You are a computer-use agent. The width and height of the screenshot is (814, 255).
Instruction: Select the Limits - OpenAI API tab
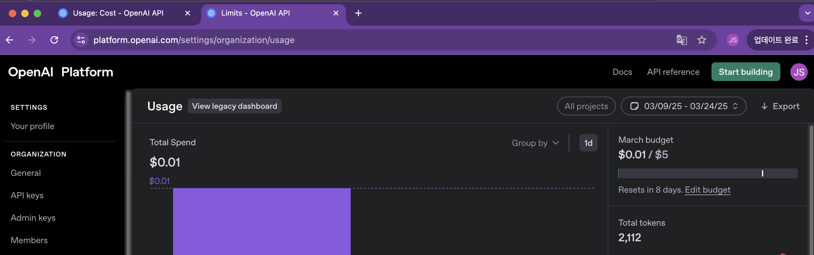pyautogui.click(x=273, y=13)
